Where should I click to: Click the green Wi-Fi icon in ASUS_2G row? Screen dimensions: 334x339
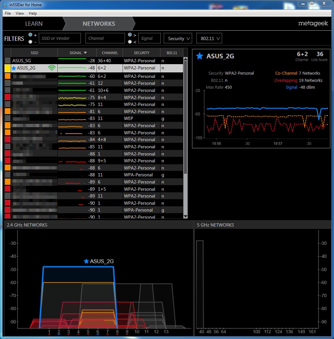(52, 68)
